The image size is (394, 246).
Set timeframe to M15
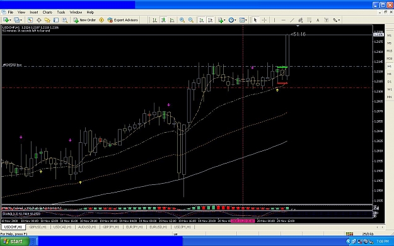(389, 51)
